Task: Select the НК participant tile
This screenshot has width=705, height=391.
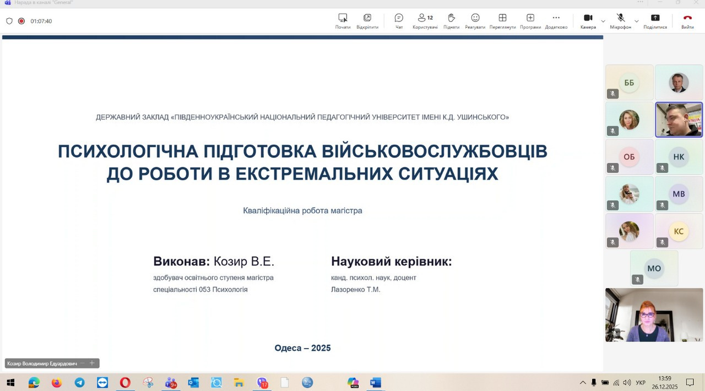Action: tap(679, 157)
